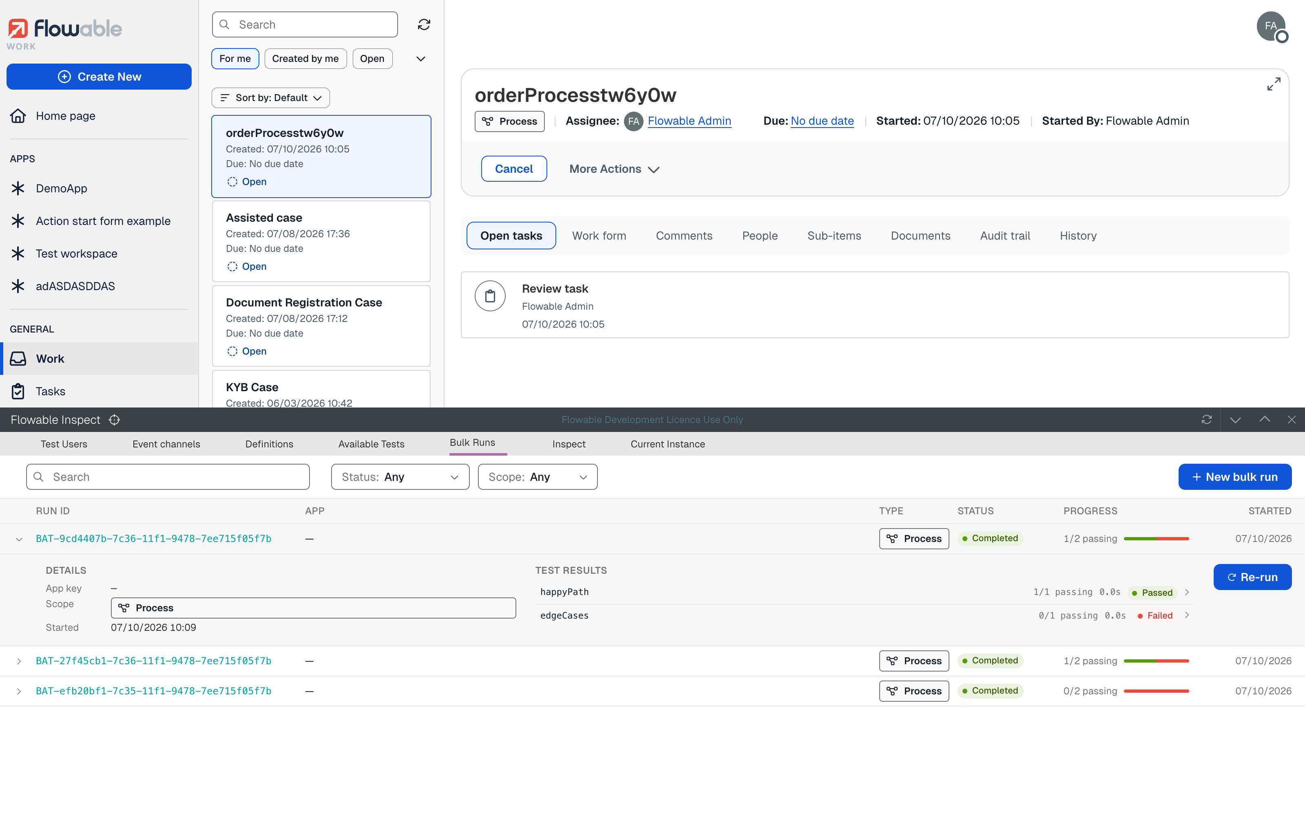Viewport: 1305px width, 815px height.
Task: Refresh the Flowable Inspect panel
Action: tap(1207, 420)
